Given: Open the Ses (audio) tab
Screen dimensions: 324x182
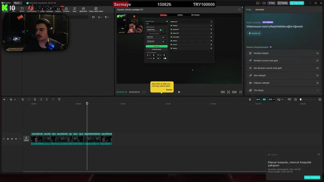Looking at the screenshot, I should click(14, 10).
